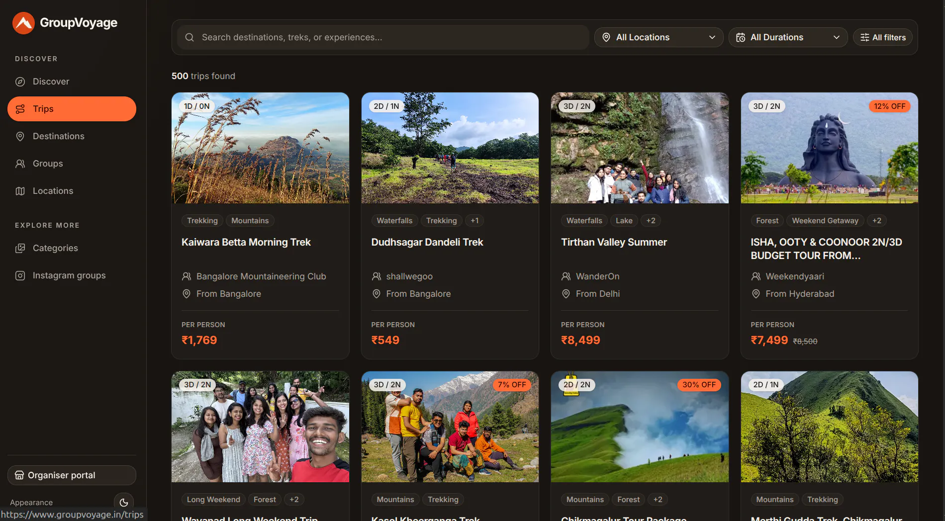The image size is (945, 521).
Task: Click the Dudhsagar Dandeli meadow photo
Action: point(450,148)
